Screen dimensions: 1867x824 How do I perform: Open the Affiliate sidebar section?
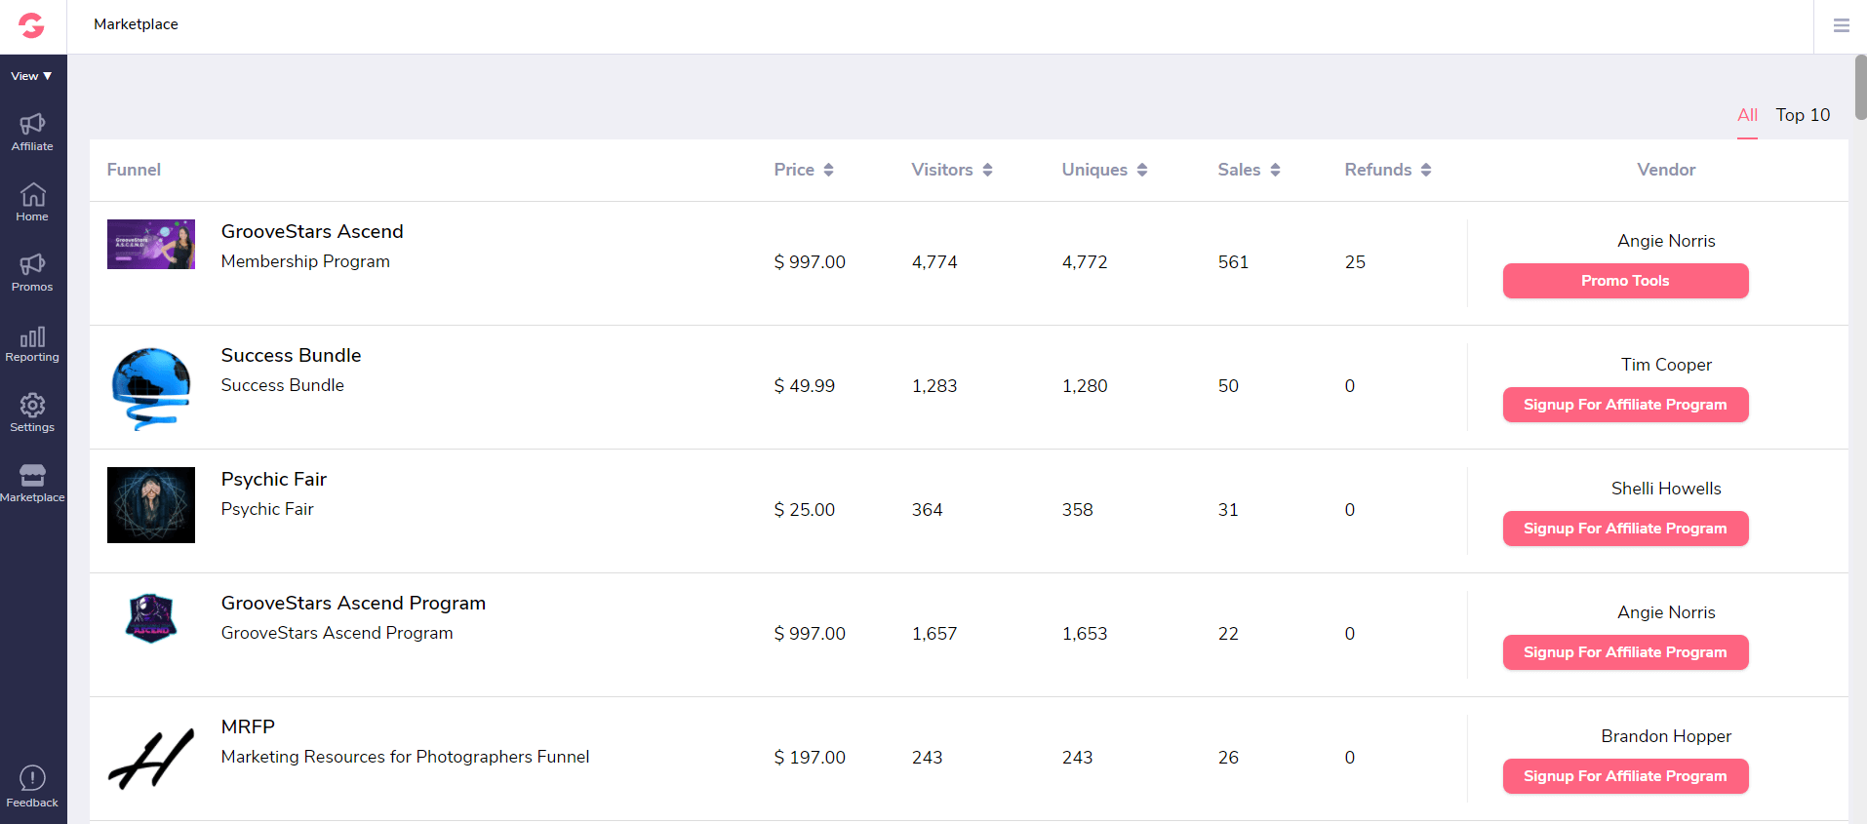coord(32,133)
